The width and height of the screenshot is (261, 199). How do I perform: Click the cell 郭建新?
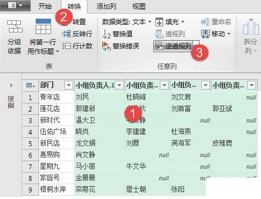click(x=99, y=109)
